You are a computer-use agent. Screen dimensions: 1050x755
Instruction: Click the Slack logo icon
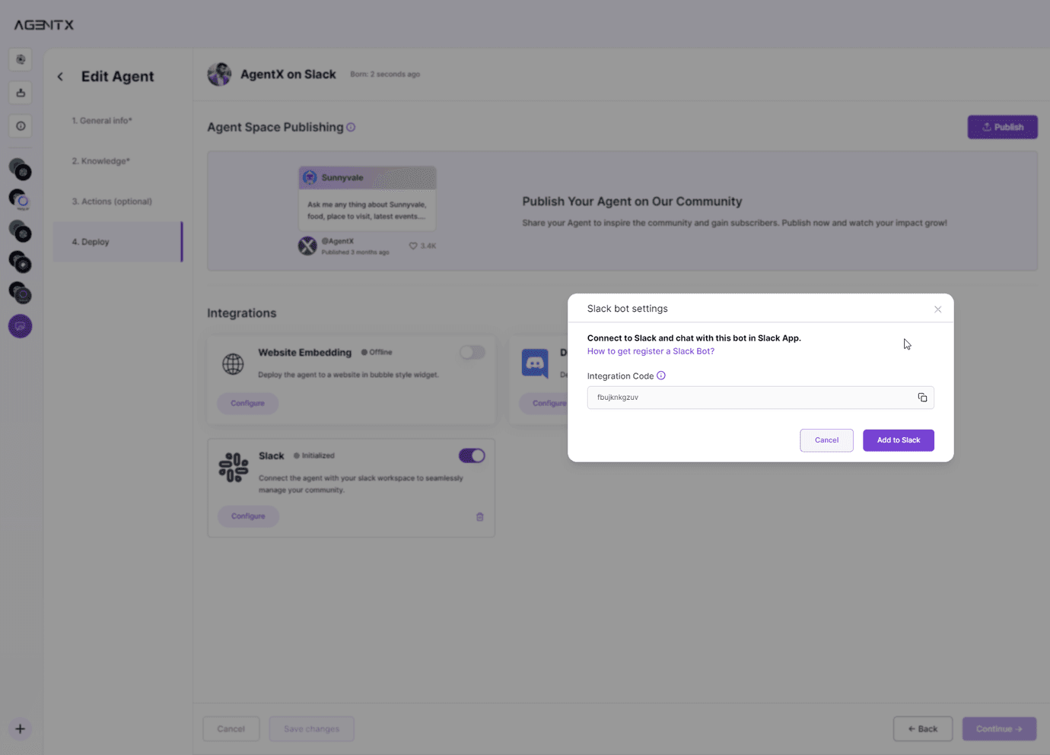(234, 468)
